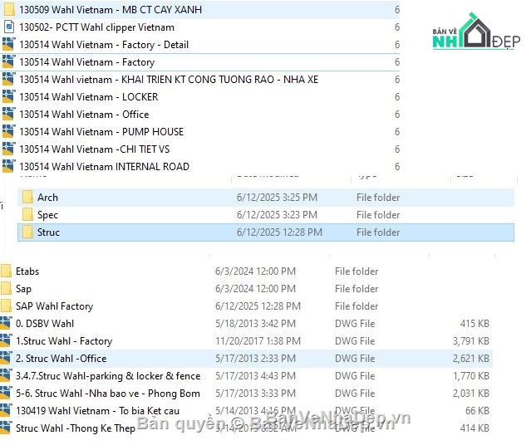This screenshot has height=445, width=531.
Task: Select the SAP Wahl Factory folder
Action: tap(54, 306)
